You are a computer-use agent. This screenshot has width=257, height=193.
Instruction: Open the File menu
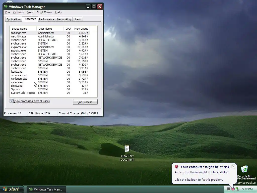[x=8, y=12]
